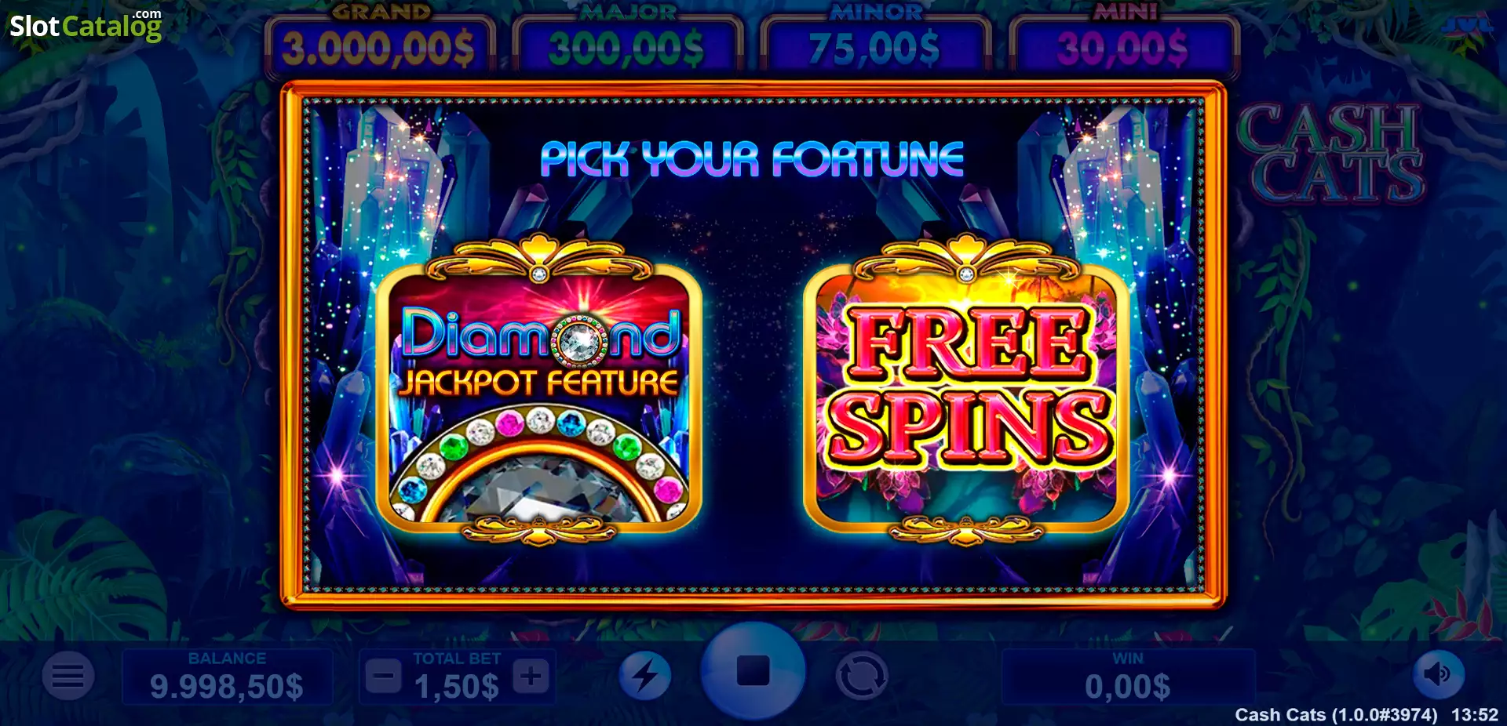Pick the Free Spins card
This screenshot has width=1507, height=726.
tap(966, 390)
